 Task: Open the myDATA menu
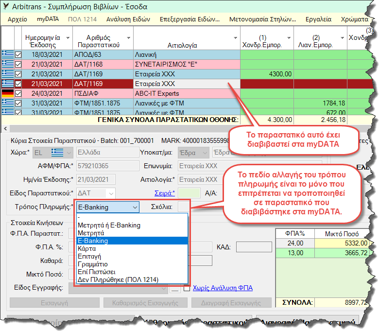tap(48, 19)
